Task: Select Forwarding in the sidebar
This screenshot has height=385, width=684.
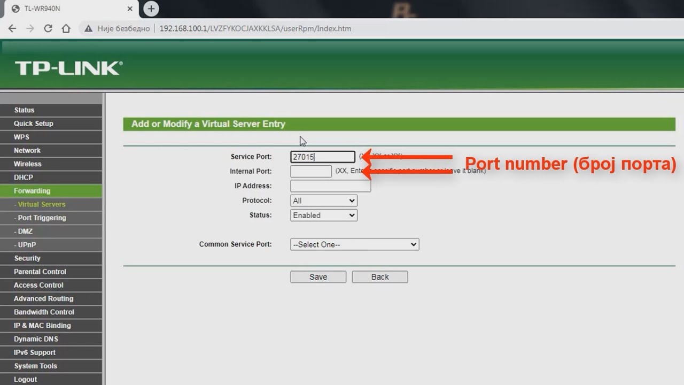Action: point(51,191)
